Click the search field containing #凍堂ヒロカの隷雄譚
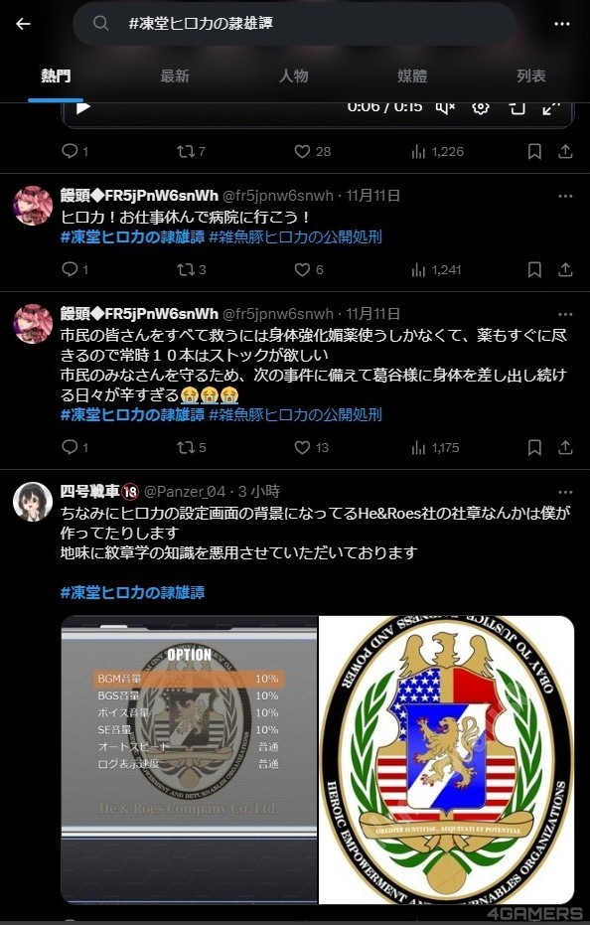Viewport: 590px width, 925px height. (294, 24)
